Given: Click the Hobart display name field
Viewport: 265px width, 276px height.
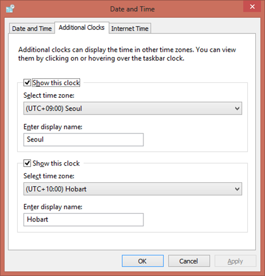Looking at the screenshot, I should coord(84,220).
